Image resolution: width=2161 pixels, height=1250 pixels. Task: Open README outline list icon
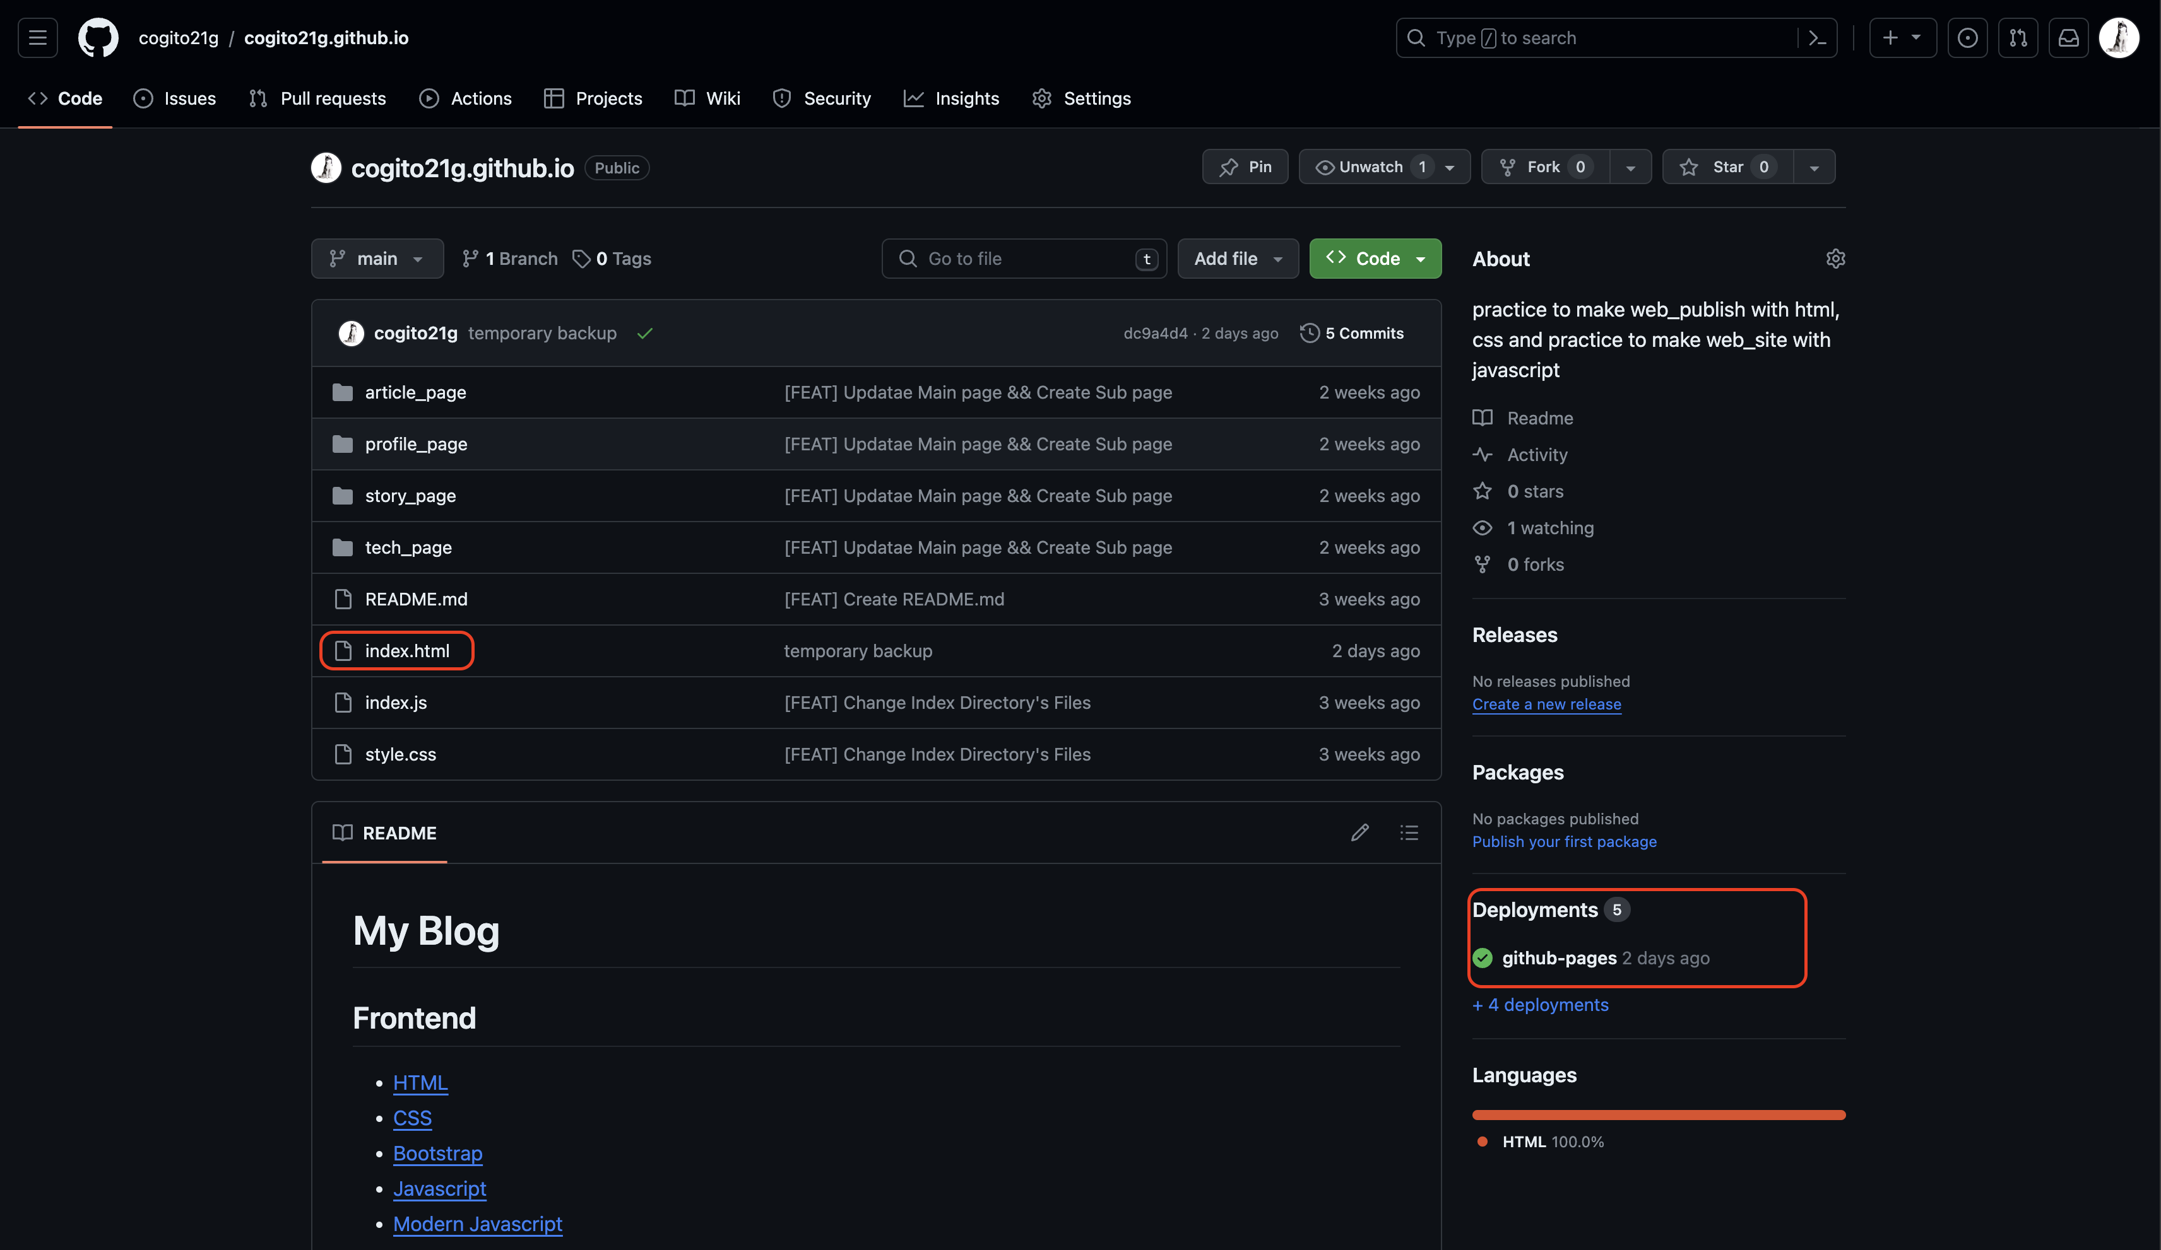[x=1409, y=832]
